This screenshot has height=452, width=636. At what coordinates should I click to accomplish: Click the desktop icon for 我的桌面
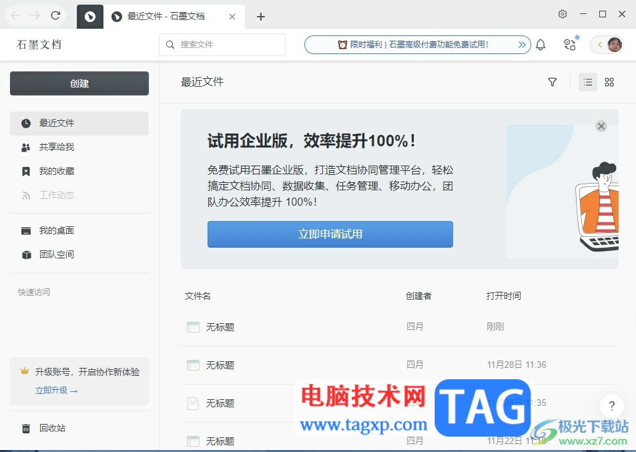[x=26, y=231]
